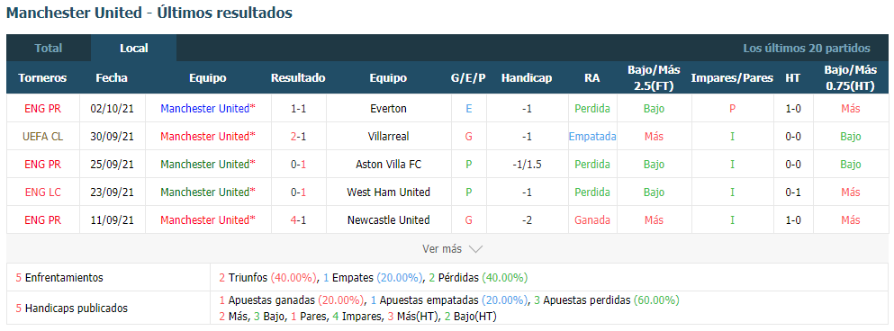This screenshot has height=331, width=894.
Task: Open Aston Villa FC team link
Action: point(388,164)
